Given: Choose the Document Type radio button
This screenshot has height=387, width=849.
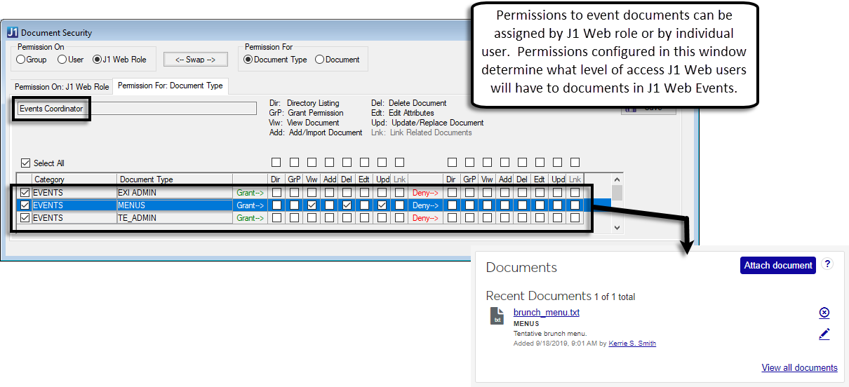Looking at the screenshot, I should (248, 60).
